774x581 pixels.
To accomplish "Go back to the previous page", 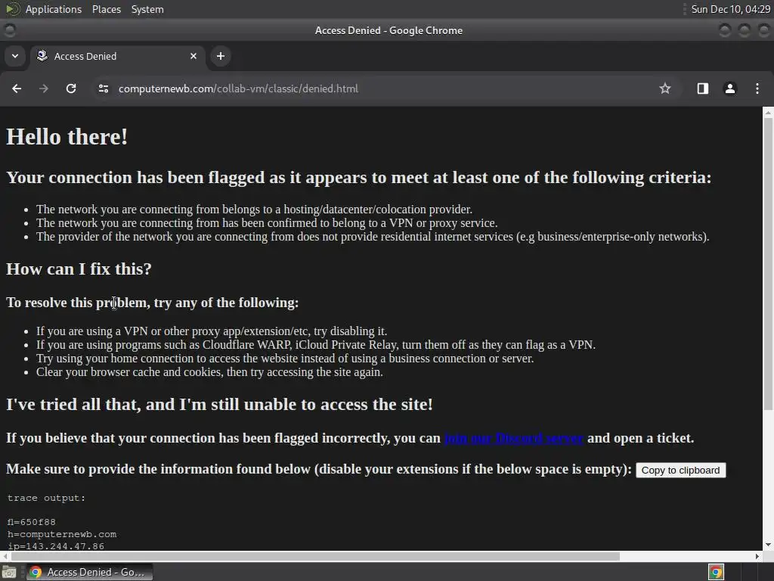I will click(17, 89).
